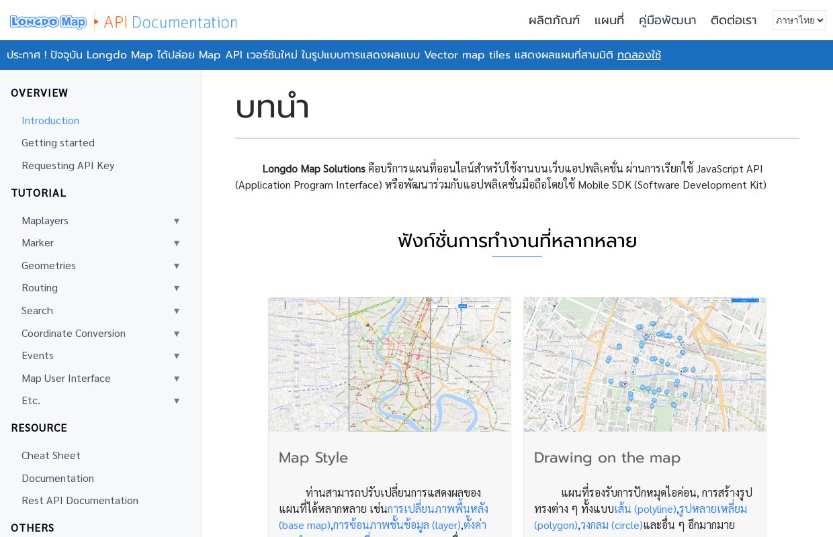833x537 pixels.
Task: Click the Drawing on the map preview image
Action: tap(645, 364)
